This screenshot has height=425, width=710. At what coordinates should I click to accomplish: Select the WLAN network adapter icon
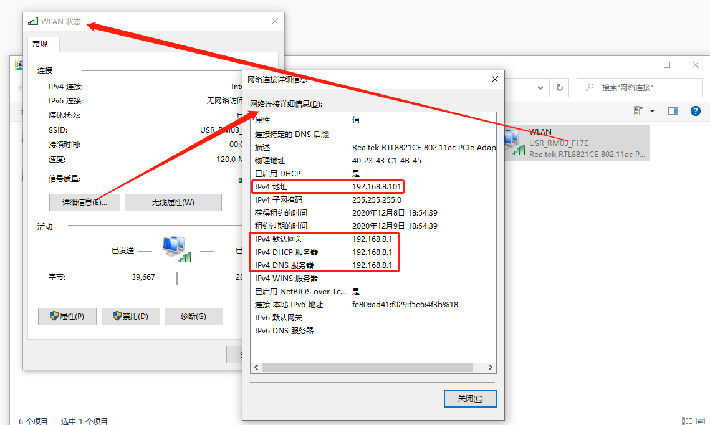tap(514, 143)
